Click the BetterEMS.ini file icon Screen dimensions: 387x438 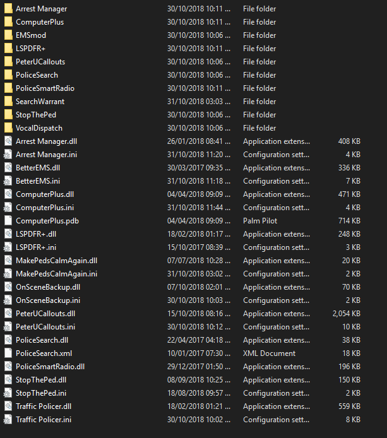pyautogui.click(x=8, y=181)
